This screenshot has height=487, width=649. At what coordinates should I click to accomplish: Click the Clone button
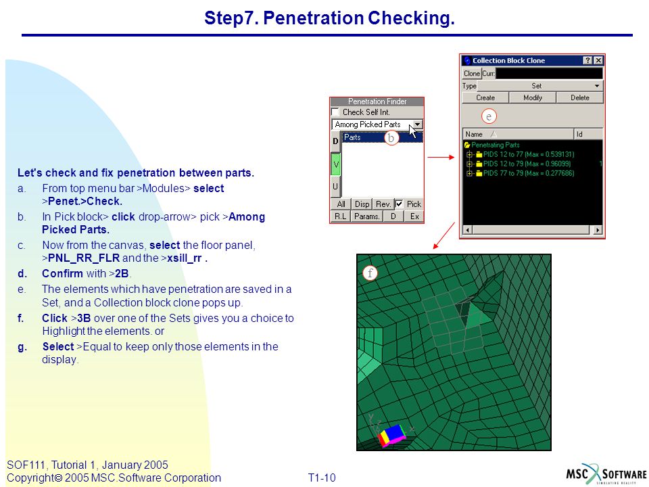point(471,74)
